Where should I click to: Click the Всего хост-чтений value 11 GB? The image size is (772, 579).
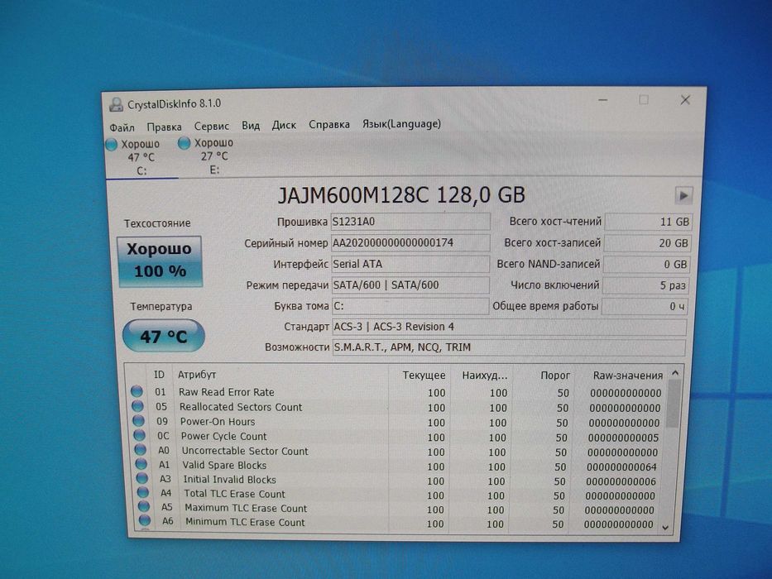(x=648, y=222)
